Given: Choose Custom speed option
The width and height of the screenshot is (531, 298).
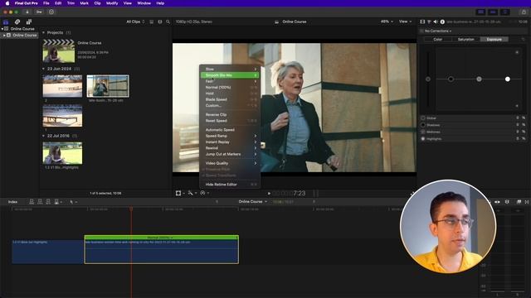Looking at the screenshot, I should coord(230,105).
